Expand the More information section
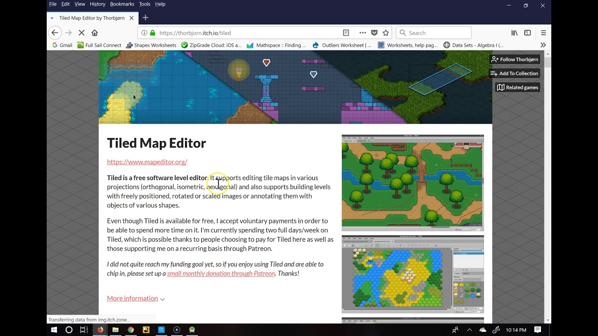Viewport: 598px width, 336px height. [x=136, y=298]
